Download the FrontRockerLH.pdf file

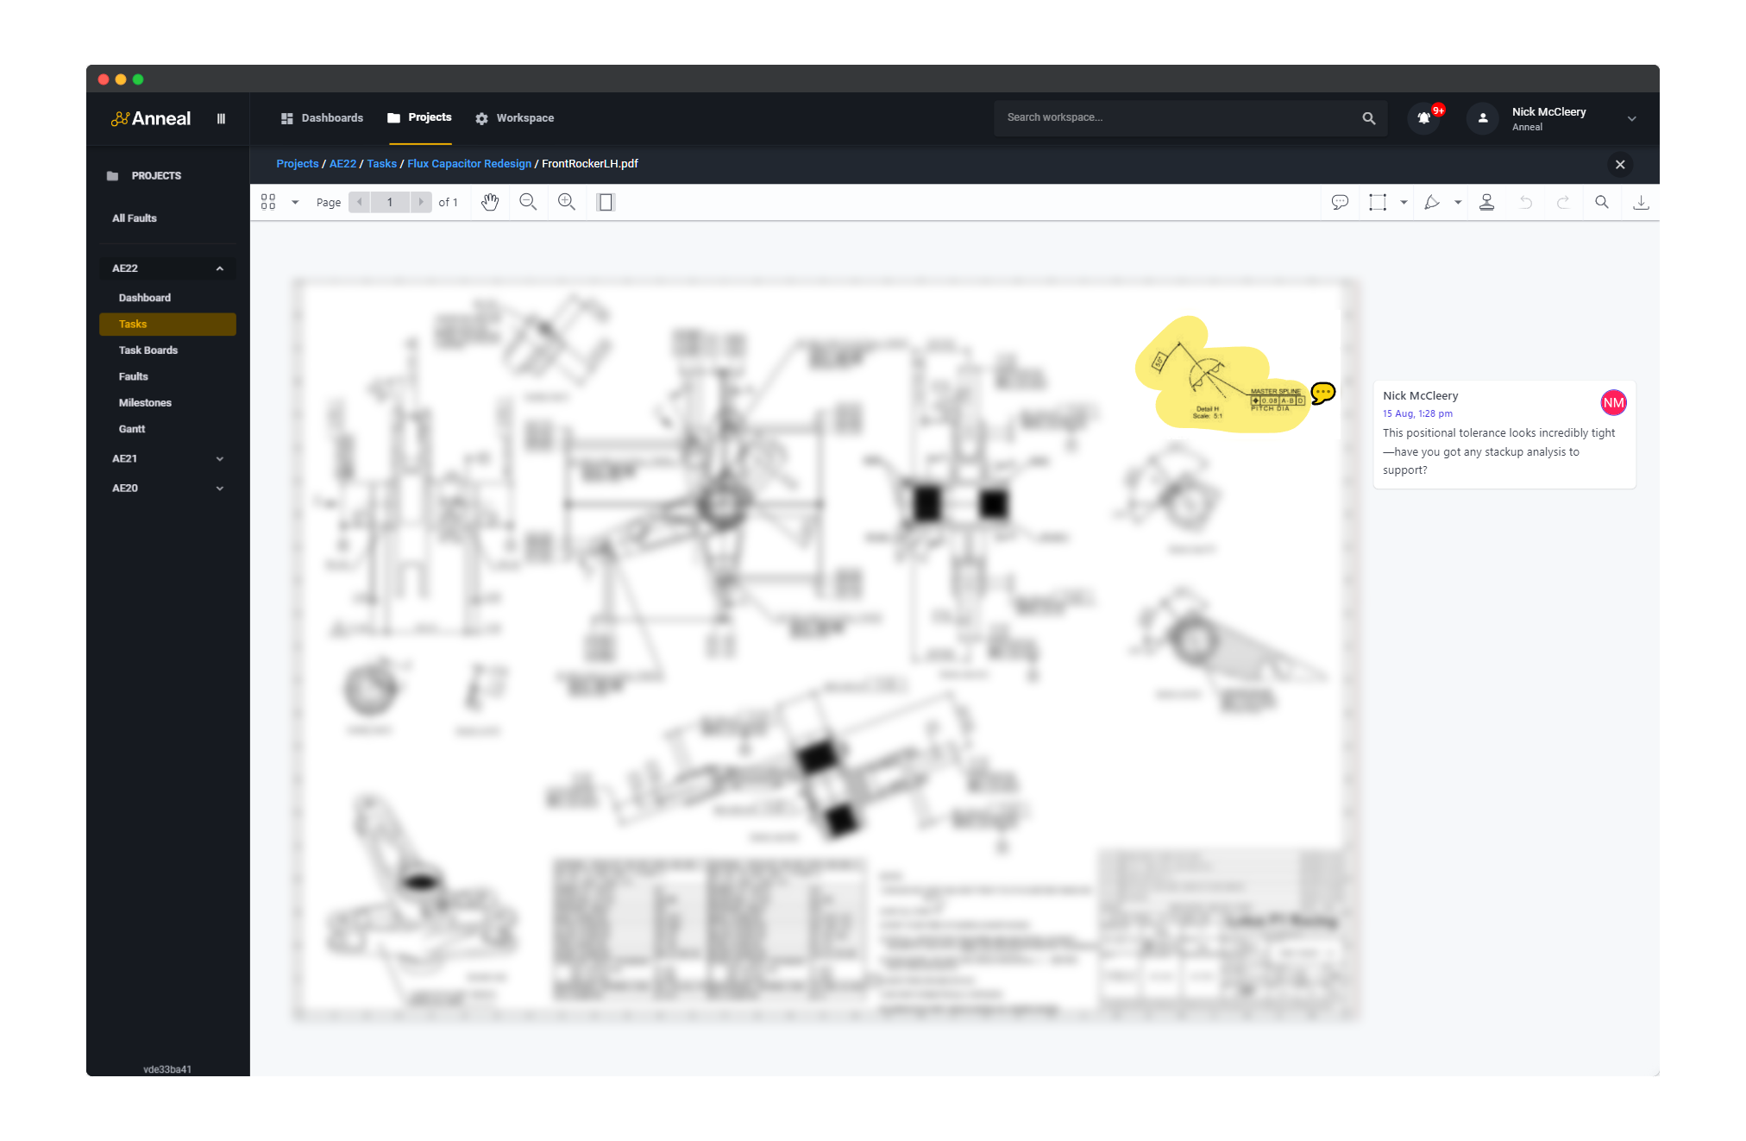coord(1641,202)
